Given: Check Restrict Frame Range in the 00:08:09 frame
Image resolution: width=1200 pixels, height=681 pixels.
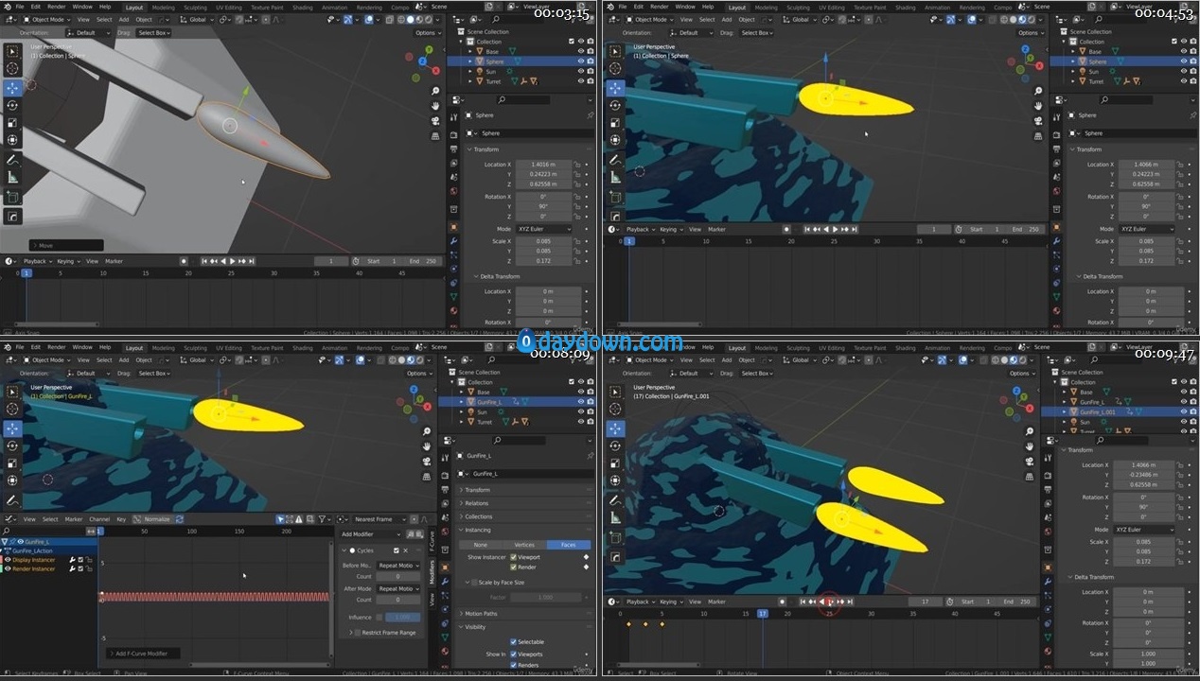Looking at the screenshot, I should point(357,633).
